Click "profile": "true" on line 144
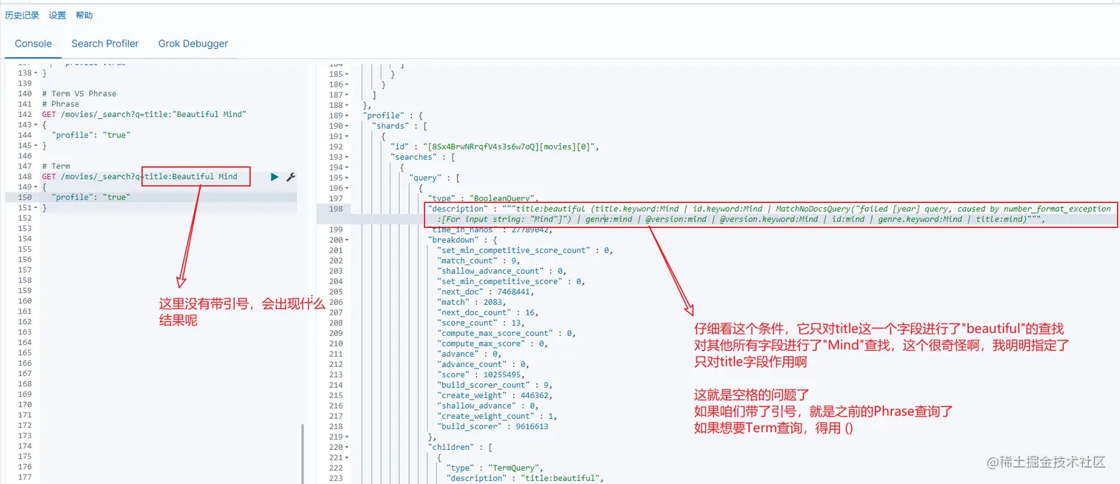This screenshot has width=1120, height=484. [x=90, y=135]
